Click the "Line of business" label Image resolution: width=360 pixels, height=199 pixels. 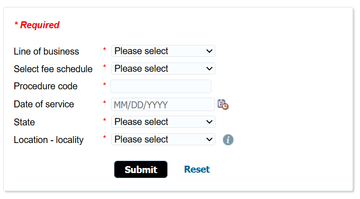46,51
